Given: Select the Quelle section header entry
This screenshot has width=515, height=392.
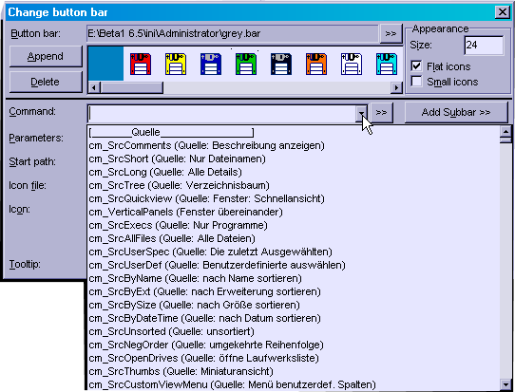Looking at the screenshot, I should (x=294, y=132).
